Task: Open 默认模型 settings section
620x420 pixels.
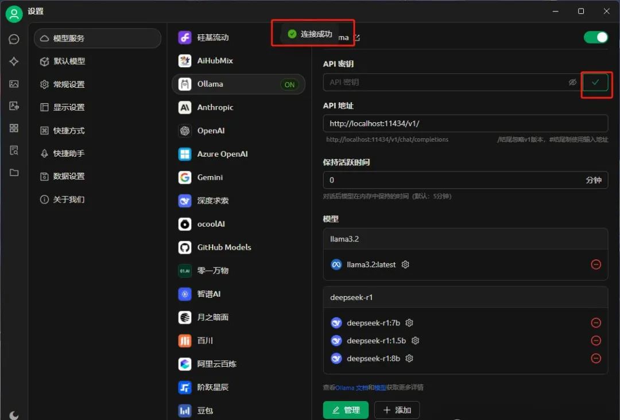Action: coord(98,61)
